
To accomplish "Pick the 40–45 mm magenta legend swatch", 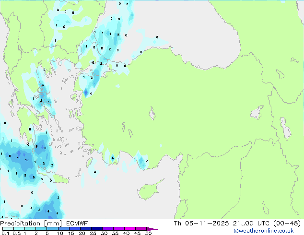I will pyautogui.click(x=130, y=229).
